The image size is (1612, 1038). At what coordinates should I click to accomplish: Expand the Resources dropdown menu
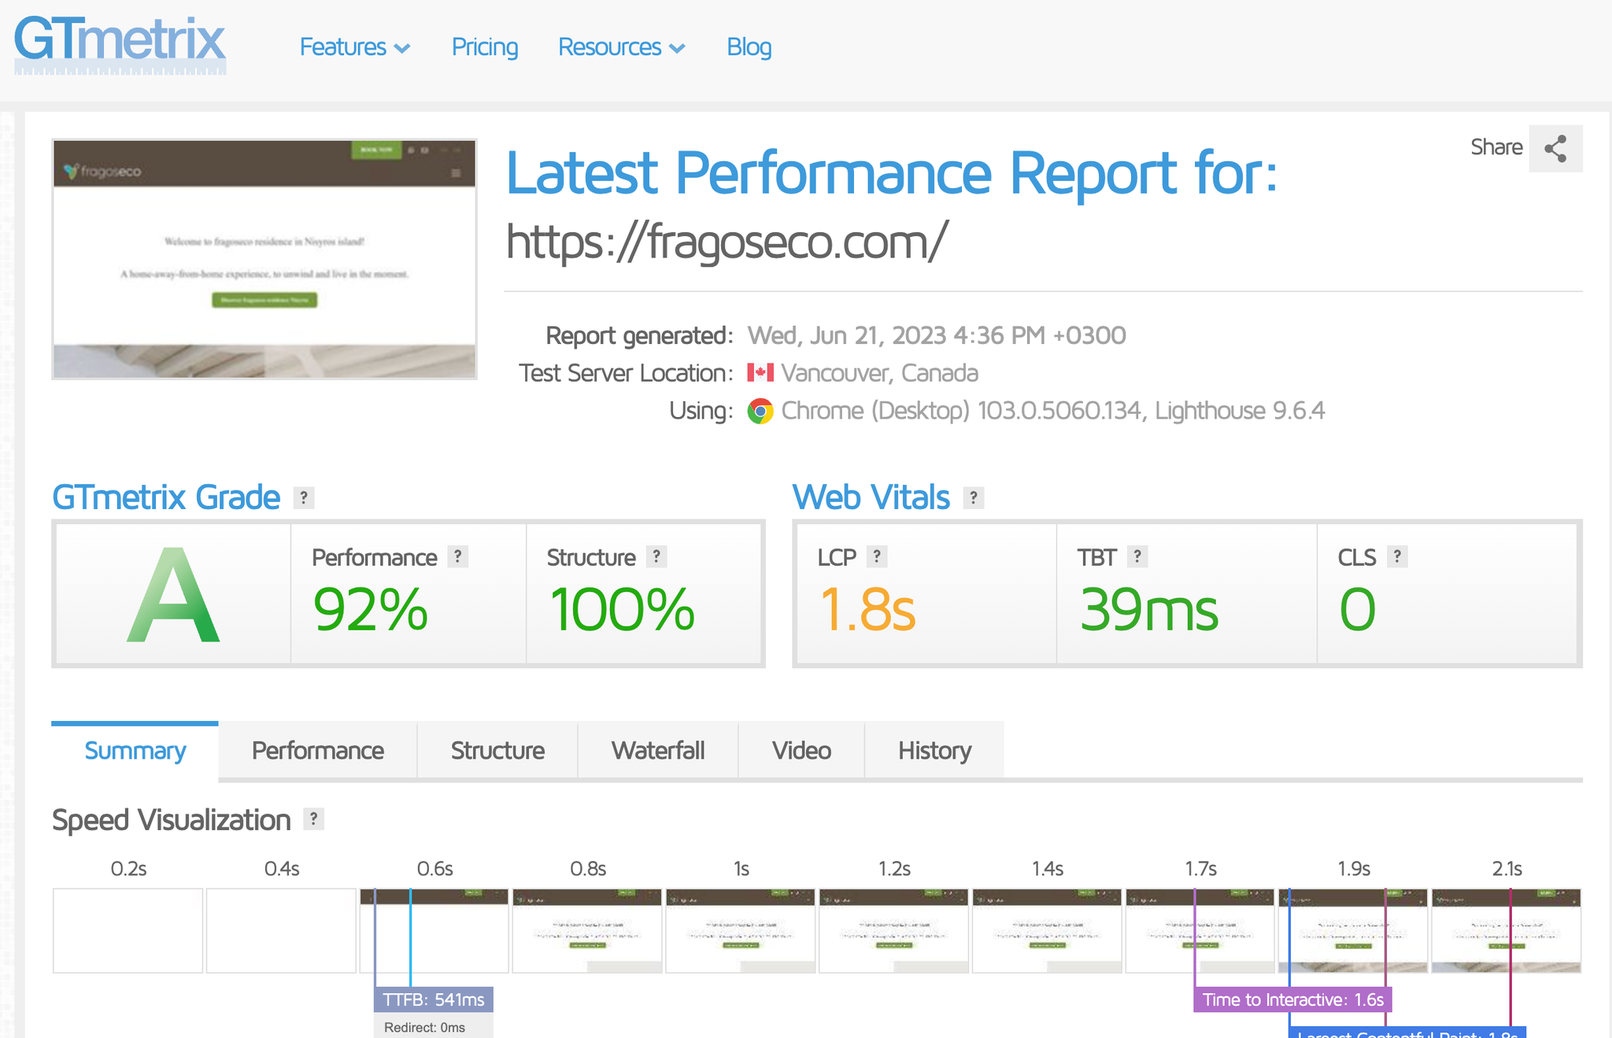[622, 47]
